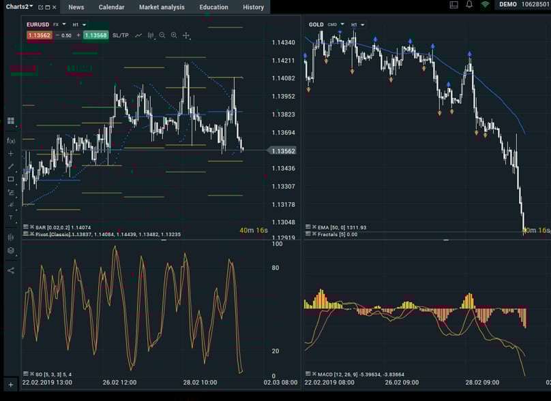Open the f(x) indicators menu
Image resolution: width=551 pixels, height=401 pixels.
click(x=11, y=141)
